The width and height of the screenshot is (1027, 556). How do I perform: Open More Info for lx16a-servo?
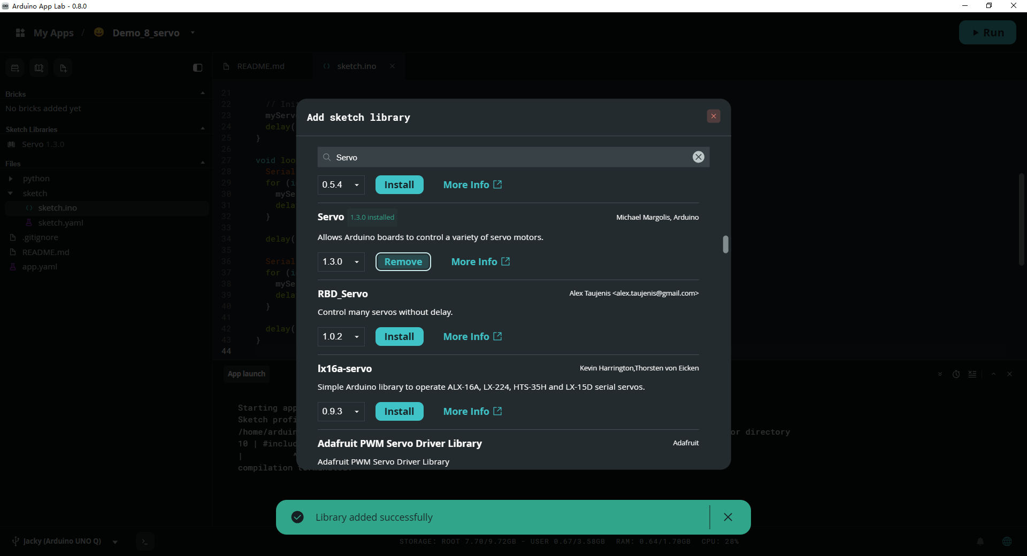click(472, 411)
